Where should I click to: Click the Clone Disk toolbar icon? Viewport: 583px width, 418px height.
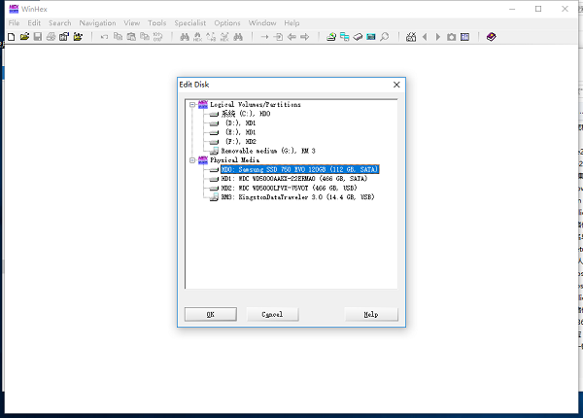pyautogui.click(x=345, y=37)
